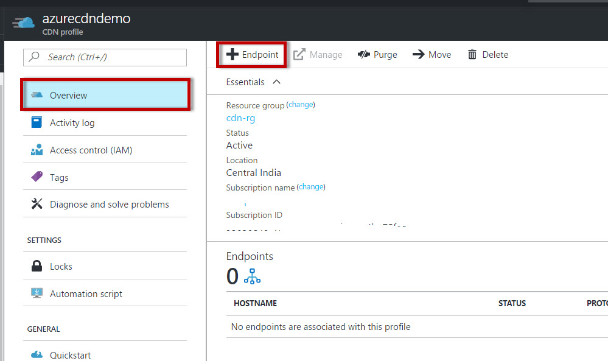Click the Endpoints network diagram icon
The width and height of the screenshot is (608, 361).
[252, 276]
